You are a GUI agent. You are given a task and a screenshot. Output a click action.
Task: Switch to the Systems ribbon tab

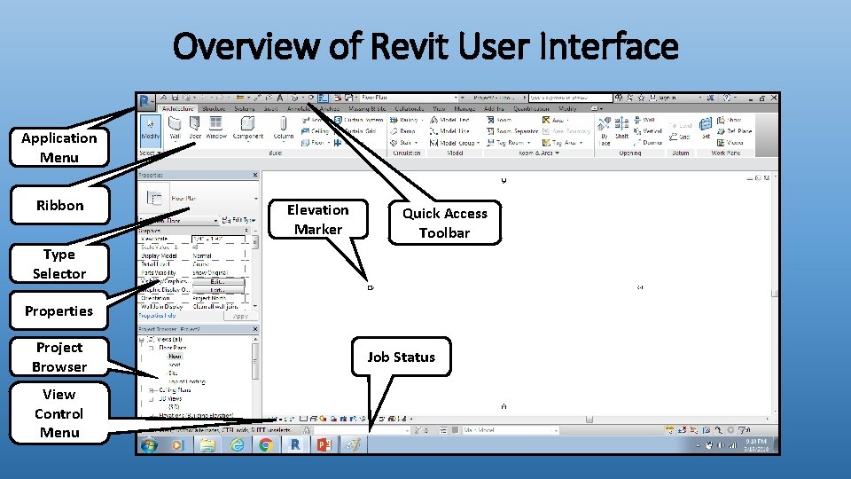(245, 108)
